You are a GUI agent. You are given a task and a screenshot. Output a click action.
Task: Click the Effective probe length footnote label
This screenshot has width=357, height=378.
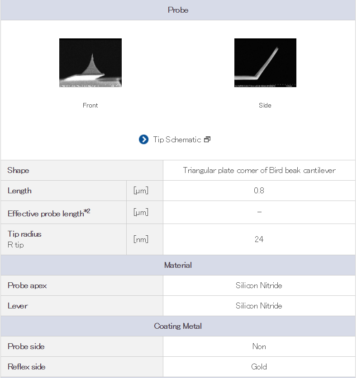coord(49,213)
